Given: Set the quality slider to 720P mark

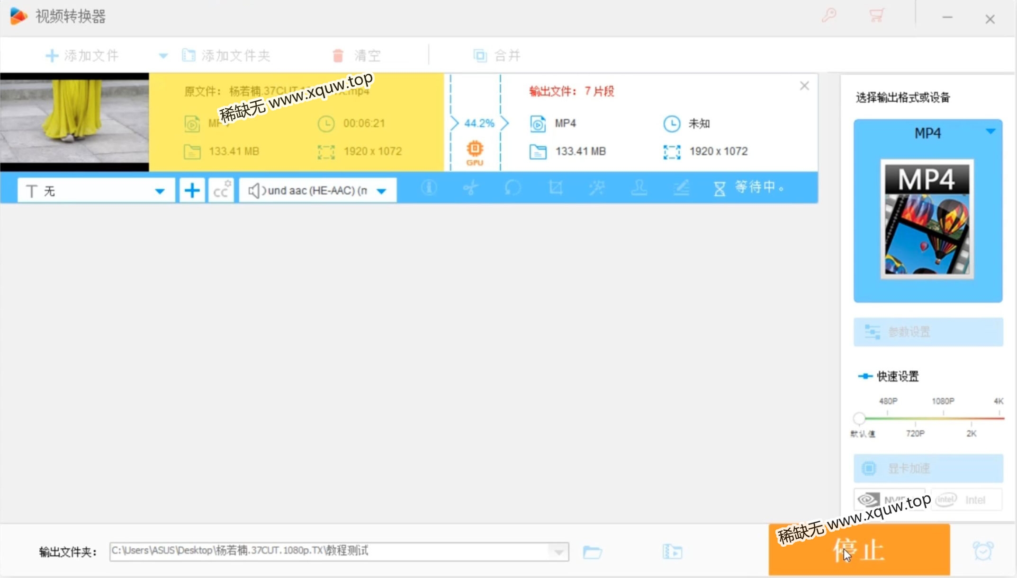Looking at the screenshot, I should (915, 424).
